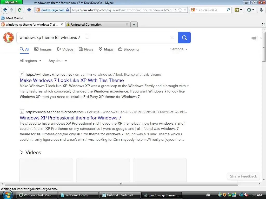Click the toolbar search magnifier icon
The width and height of the screenshot is (266, 199).
[228, 10]
